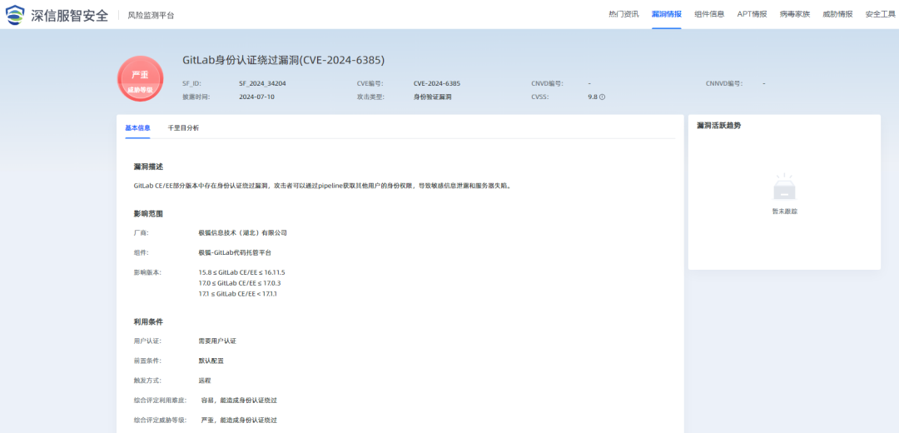
Task: Open the 漏洞情报 menu
Action: (x=666, y=14)
